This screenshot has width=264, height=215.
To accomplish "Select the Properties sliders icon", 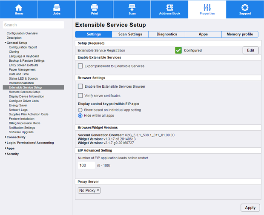I will [207, 7].
